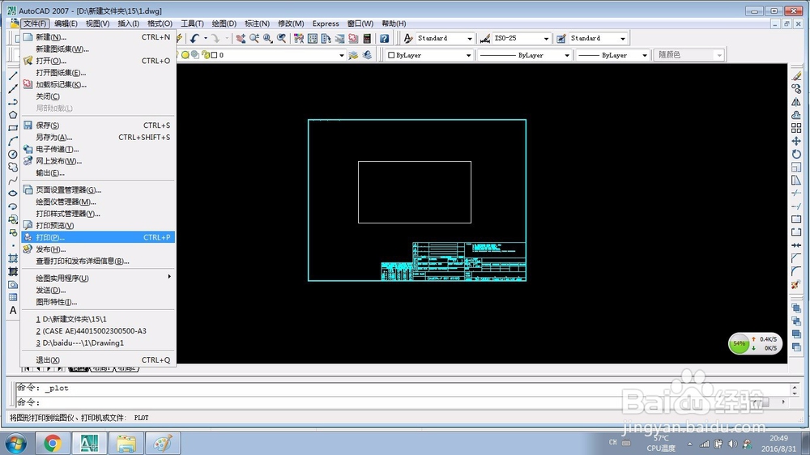810x455 pixels.
Task: Choose 新建(N)... menu entry
Action: pyautogui.click(x=98, y=37)
